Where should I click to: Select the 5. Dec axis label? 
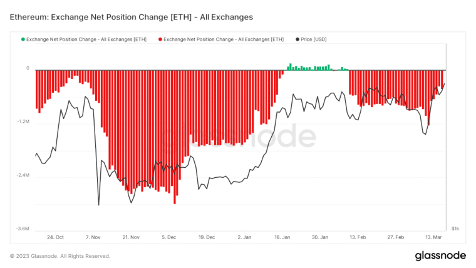pyautogui.click(x=168, y=237)
